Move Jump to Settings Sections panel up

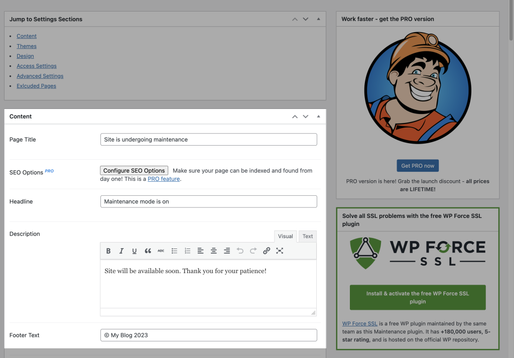point(295,19)
